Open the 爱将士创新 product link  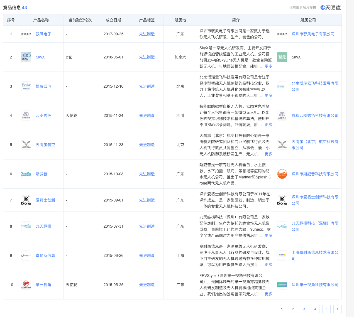(x=45, y=200)
